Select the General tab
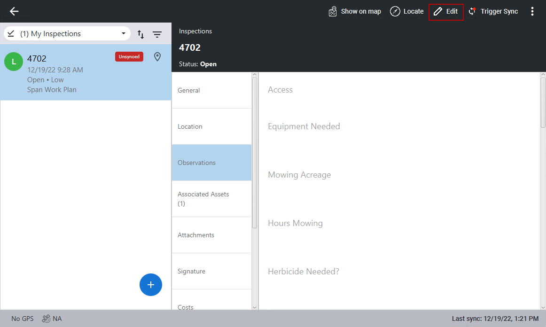This screenshot has height=327, width=546. [x=211, y=90]
